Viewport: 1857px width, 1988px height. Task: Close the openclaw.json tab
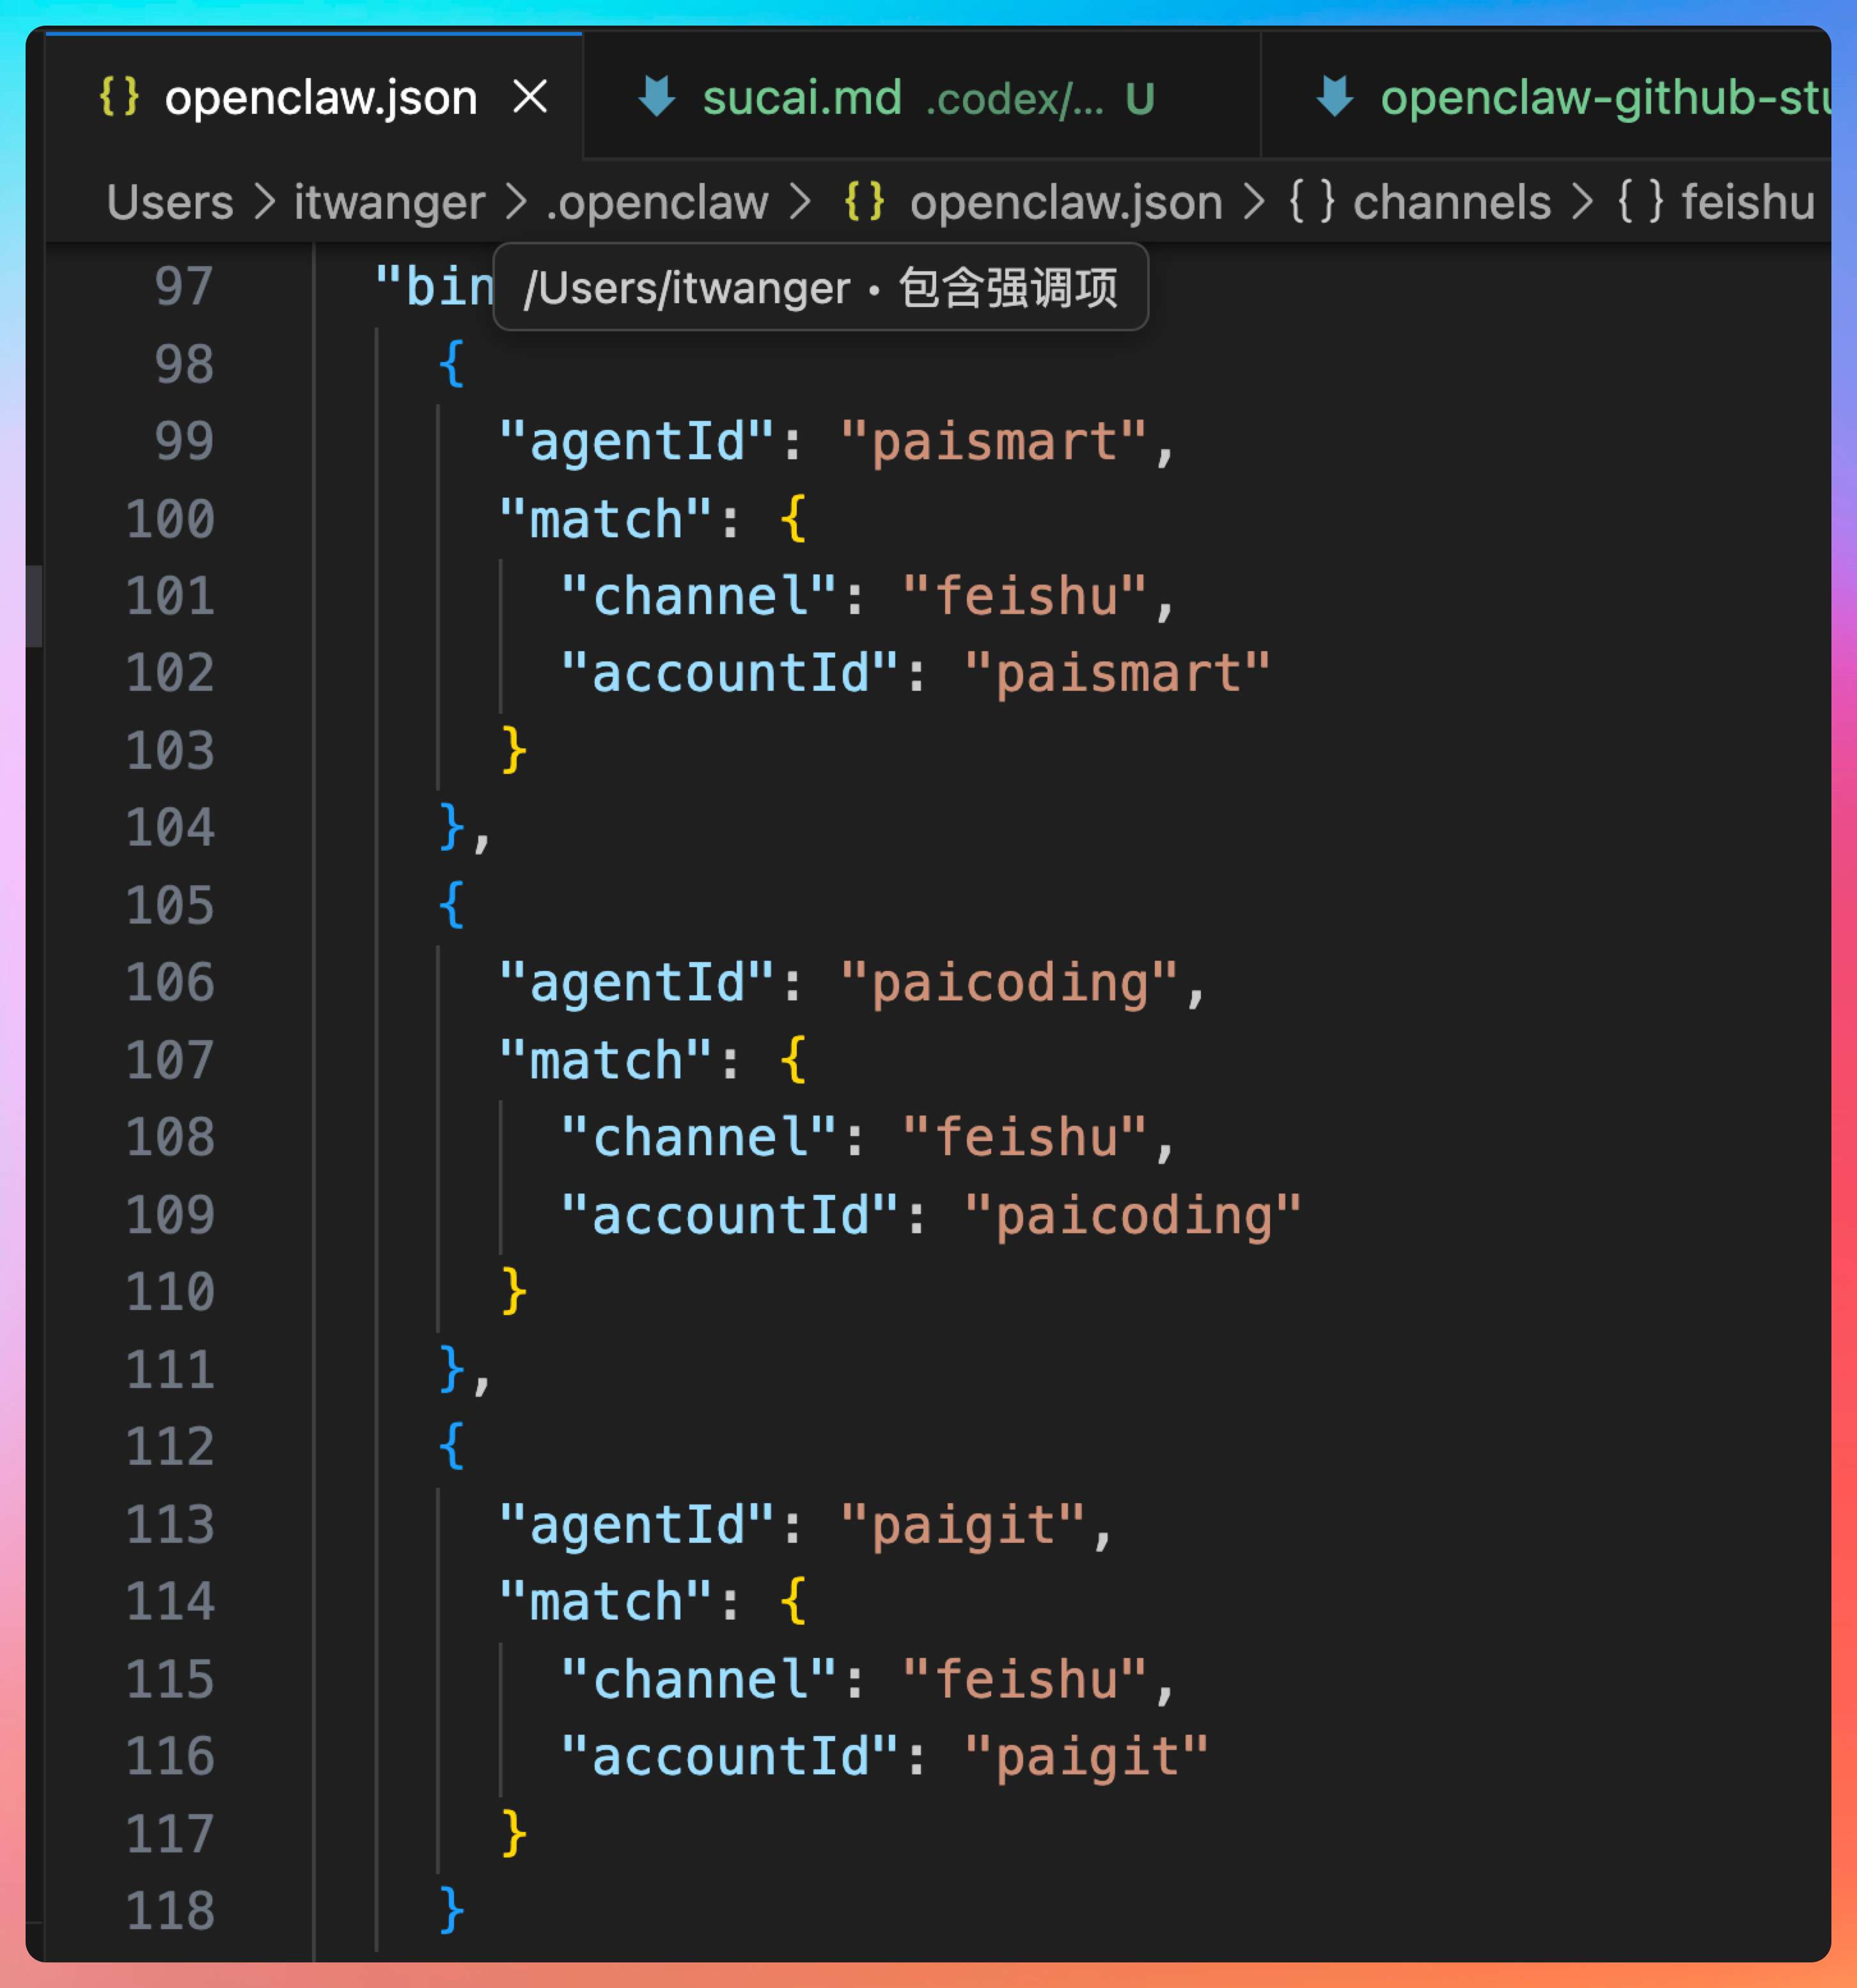(529, 97)
